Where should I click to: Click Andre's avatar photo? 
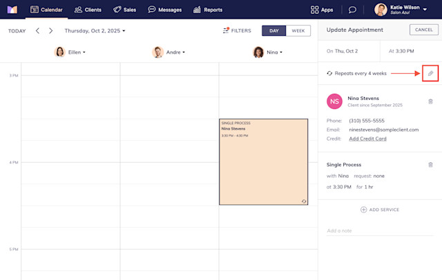point(158,52)
